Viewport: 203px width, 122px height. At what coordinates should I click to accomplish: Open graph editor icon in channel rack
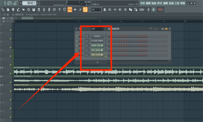163,29
